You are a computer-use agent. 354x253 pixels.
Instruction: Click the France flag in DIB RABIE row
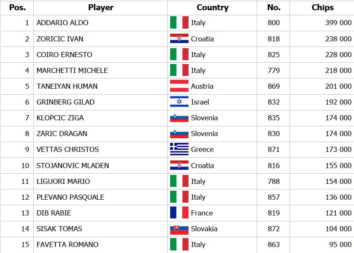click(179, 213)
